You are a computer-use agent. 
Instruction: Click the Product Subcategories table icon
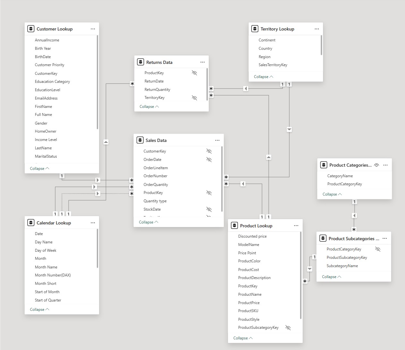click(323, 238)
